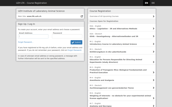This screenshot has width=172, height=107.
Task: Select Einführungskurs in die Labortierkunde title
Action: pyautogui.click(x=108, y=52)
